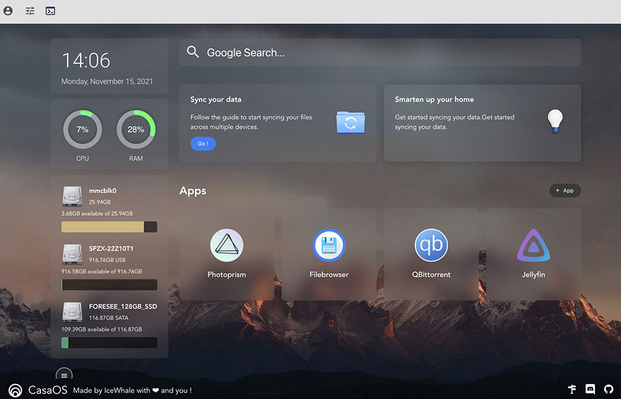Click the mmcblk0 storage usage bar
The image size is (621, 399).
(x=109, y=227)
